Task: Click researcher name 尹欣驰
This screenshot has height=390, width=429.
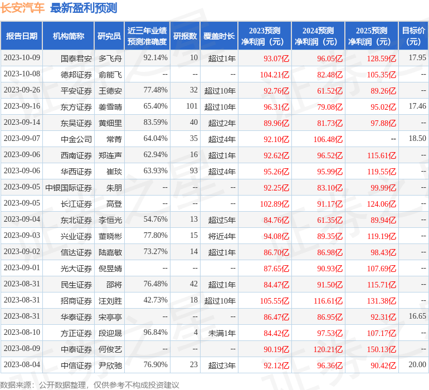Action: [x=110, y=365]
